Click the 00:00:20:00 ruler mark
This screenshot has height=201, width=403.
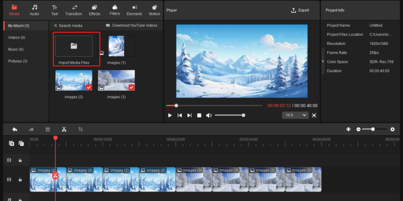click(176, 139)
